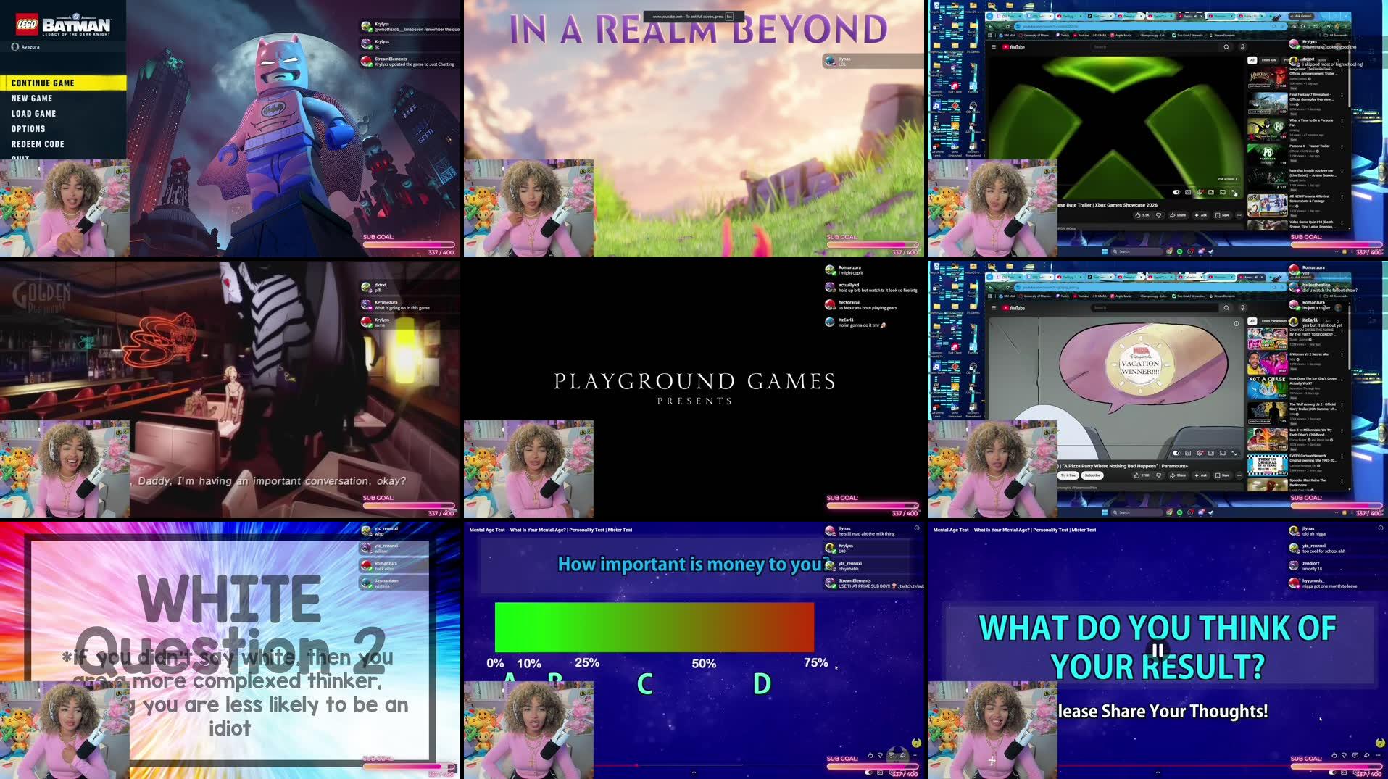Image resolution: width=1388 pixels, height=779 pixels.
Task: Open Spotify from taskbar in Xbox Showcase panel
Action: [1179, 251]
